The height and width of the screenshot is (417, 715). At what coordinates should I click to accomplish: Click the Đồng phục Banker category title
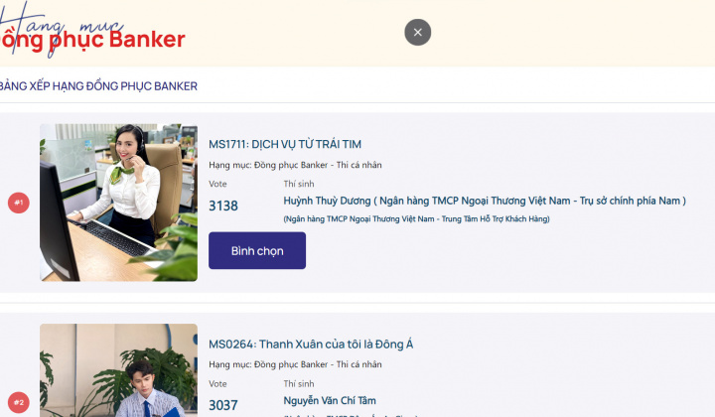pos(92,40)
